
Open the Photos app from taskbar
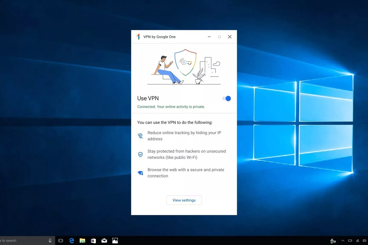(x=115, y=241)
